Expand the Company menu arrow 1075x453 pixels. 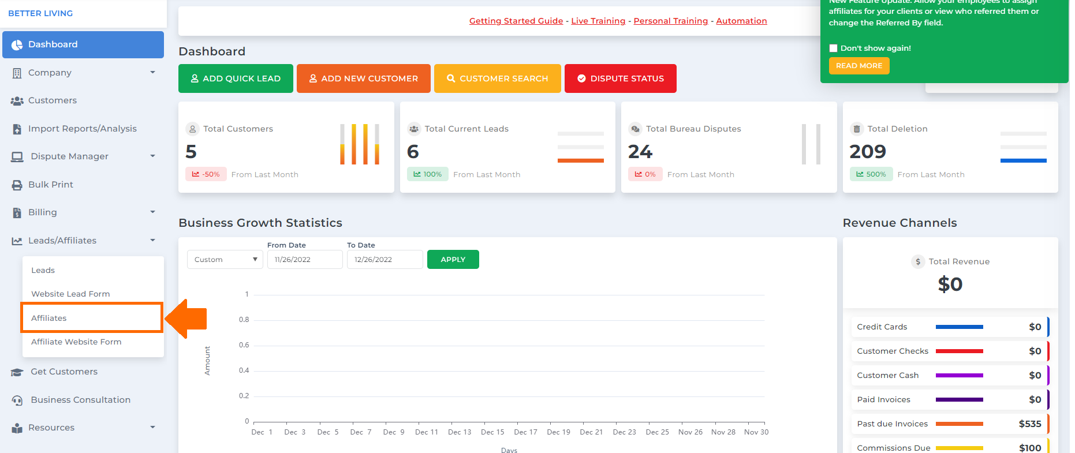click(152, 73)
